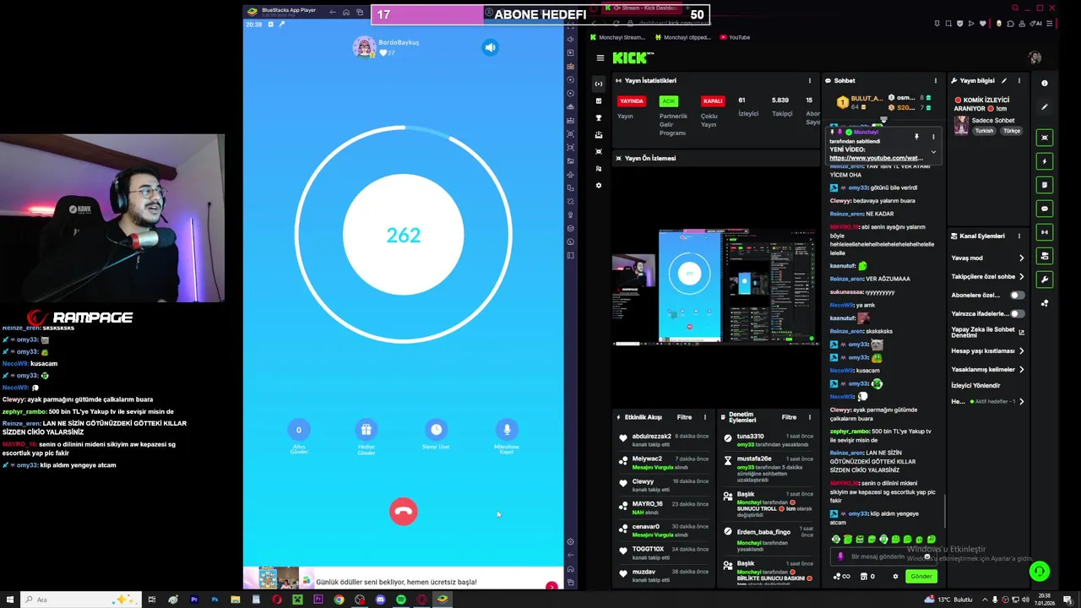1081x608 pixels.
Task: Open abdulrezzak2 entry in activity feed
Action: click(x=664, y=439)
